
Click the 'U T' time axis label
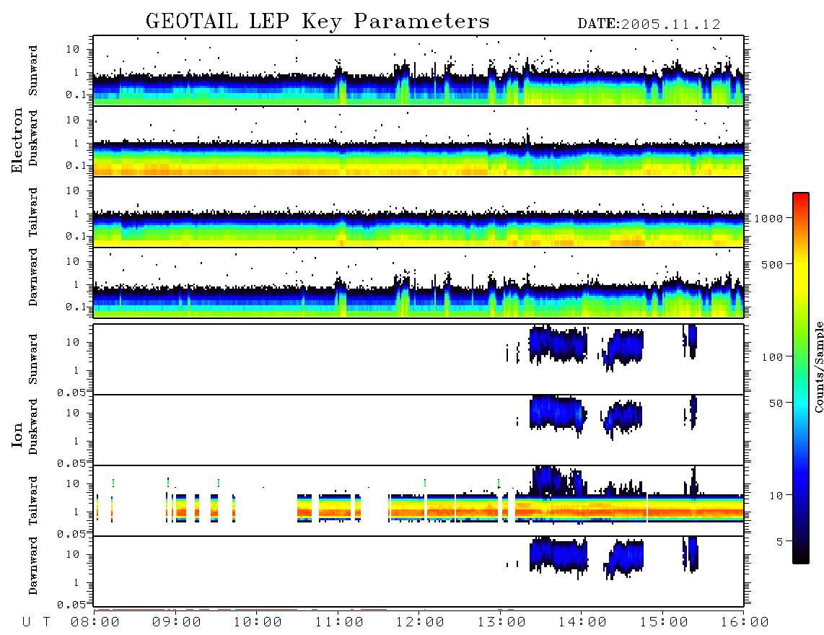tap(36, 622)
